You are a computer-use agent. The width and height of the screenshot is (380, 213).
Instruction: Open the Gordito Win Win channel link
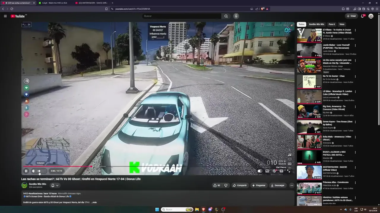[x=37, y=184]
